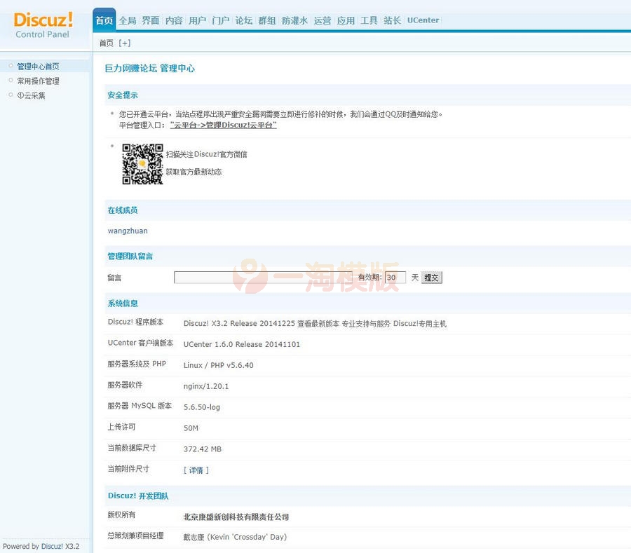Viewport: 631px width, 553px height.
Task: Click the Discuz! Control Panel logo
Action: tap(43, 25)
